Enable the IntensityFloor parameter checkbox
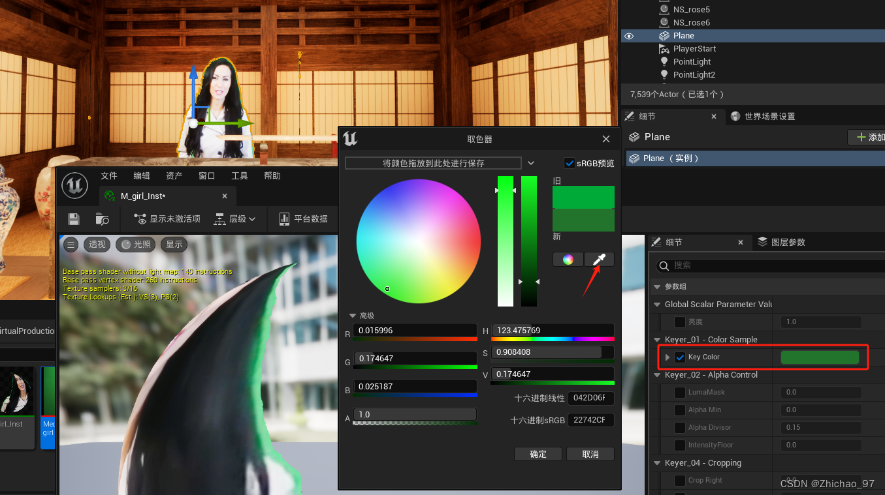The height and width of the screenshot is (495, 885). (680, 445)
